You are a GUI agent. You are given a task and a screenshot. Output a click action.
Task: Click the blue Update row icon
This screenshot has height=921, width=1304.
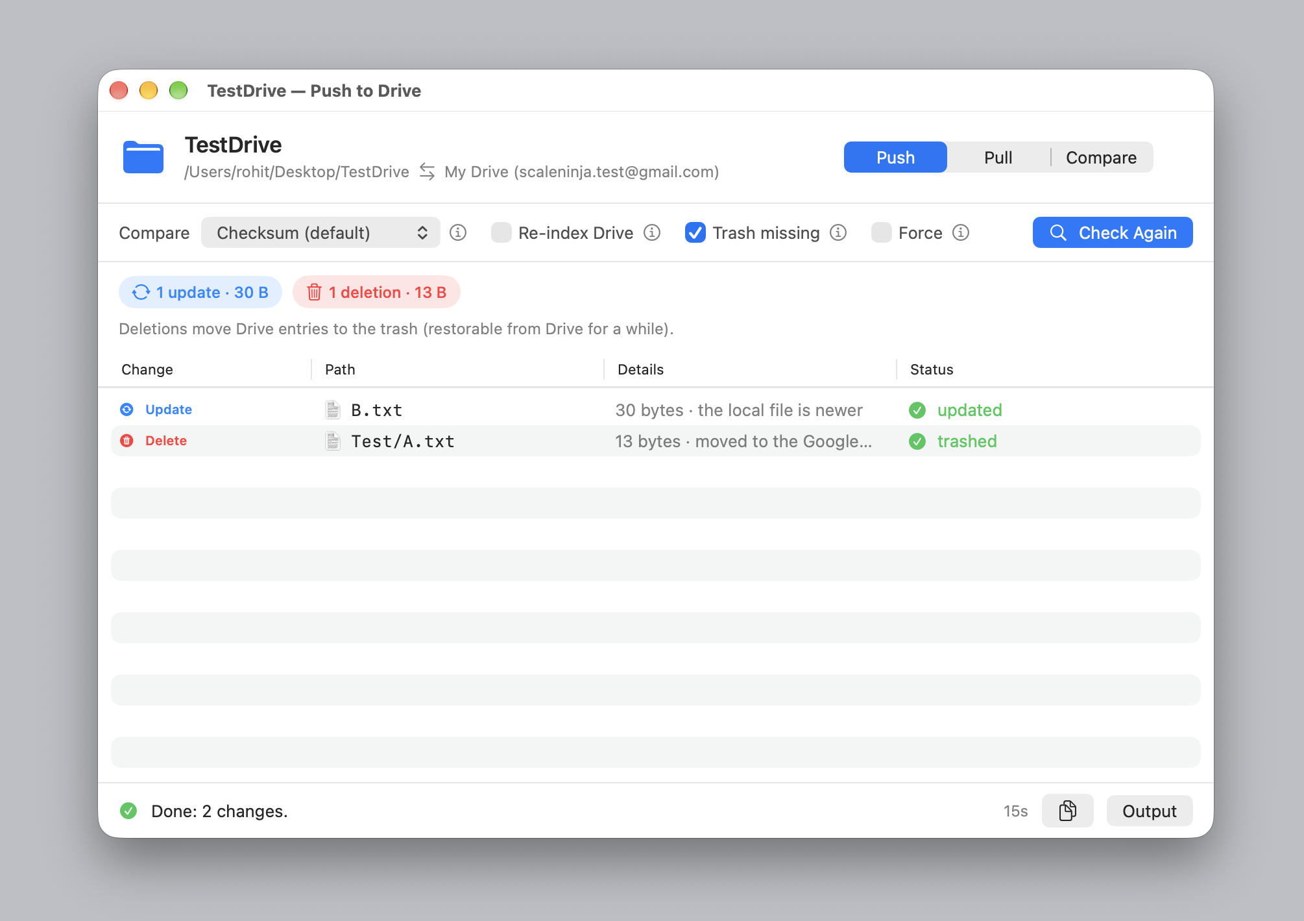127,410
